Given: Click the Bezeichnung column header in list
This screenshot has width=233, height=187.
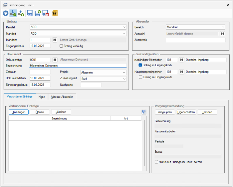Looking at the screenshot, I should point(60,118).
